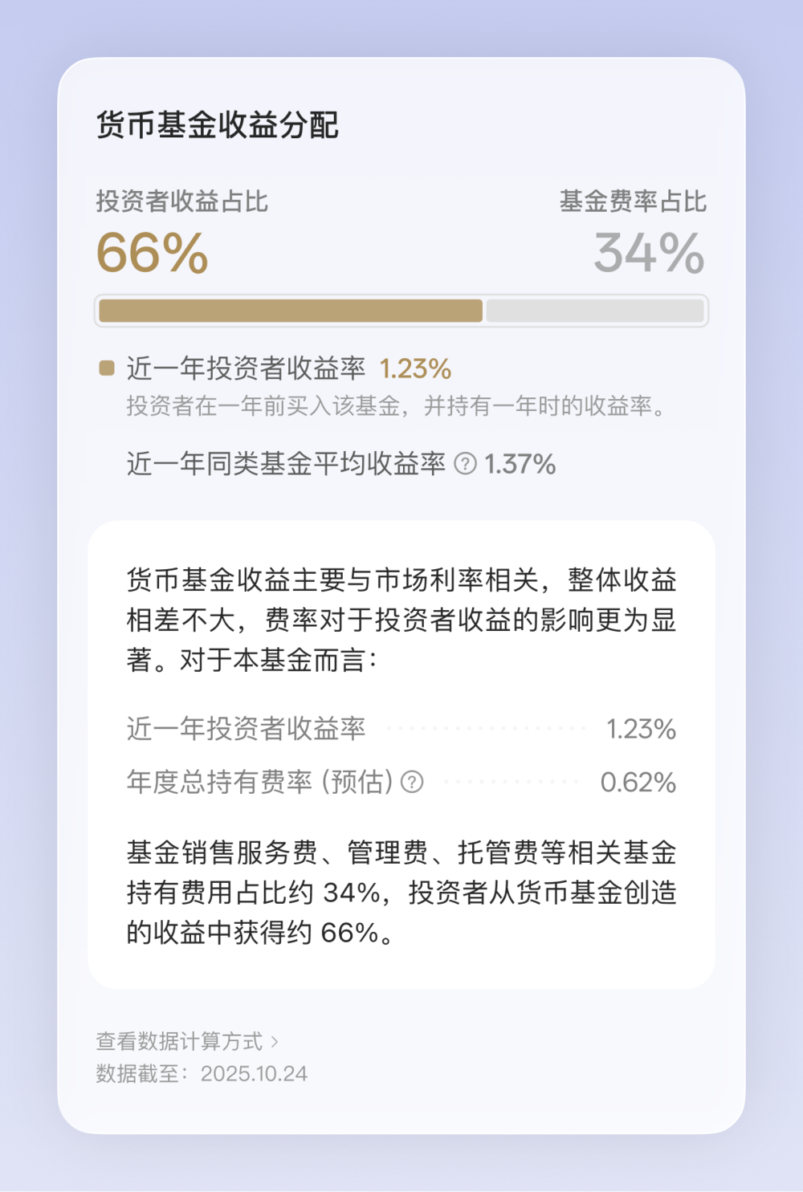Click the gold legend square marker
803x1192 pixels.
107,368
